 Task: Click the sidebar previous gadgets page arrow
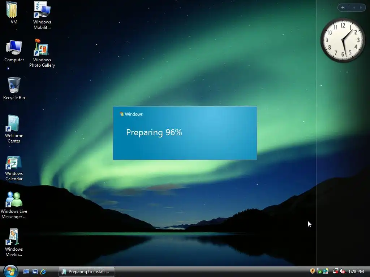(354, 8)
